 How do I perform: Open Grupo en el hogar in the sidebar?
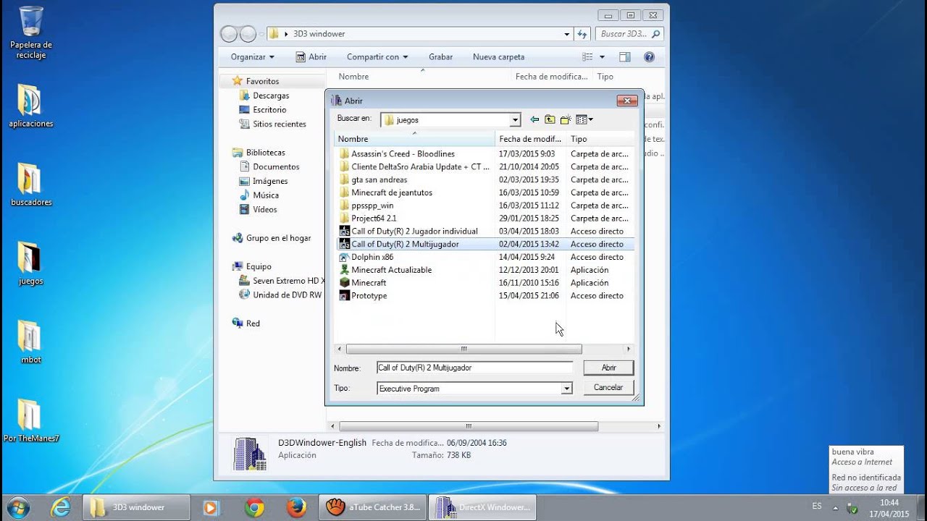click(278, 238)
